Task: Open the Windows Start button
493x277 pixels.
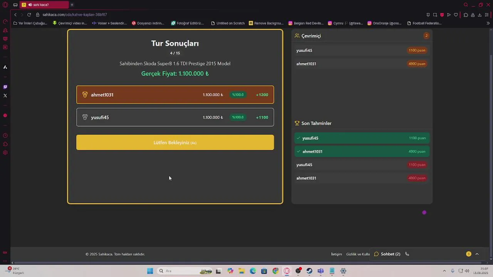Action: point(150,271)
